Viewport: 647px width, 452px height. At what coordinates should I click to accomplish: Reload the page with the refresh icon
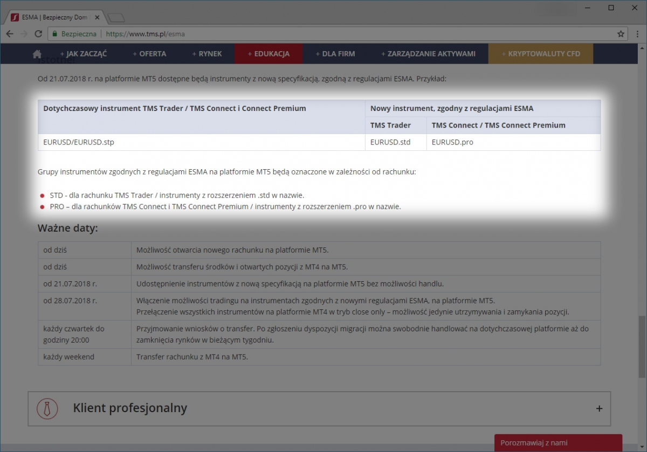coord(38,33)
